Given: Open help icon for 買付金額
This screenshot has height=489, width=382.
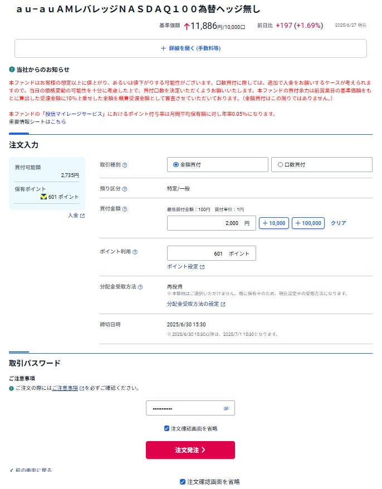Looking at the screenshot, I should point(125,209).
